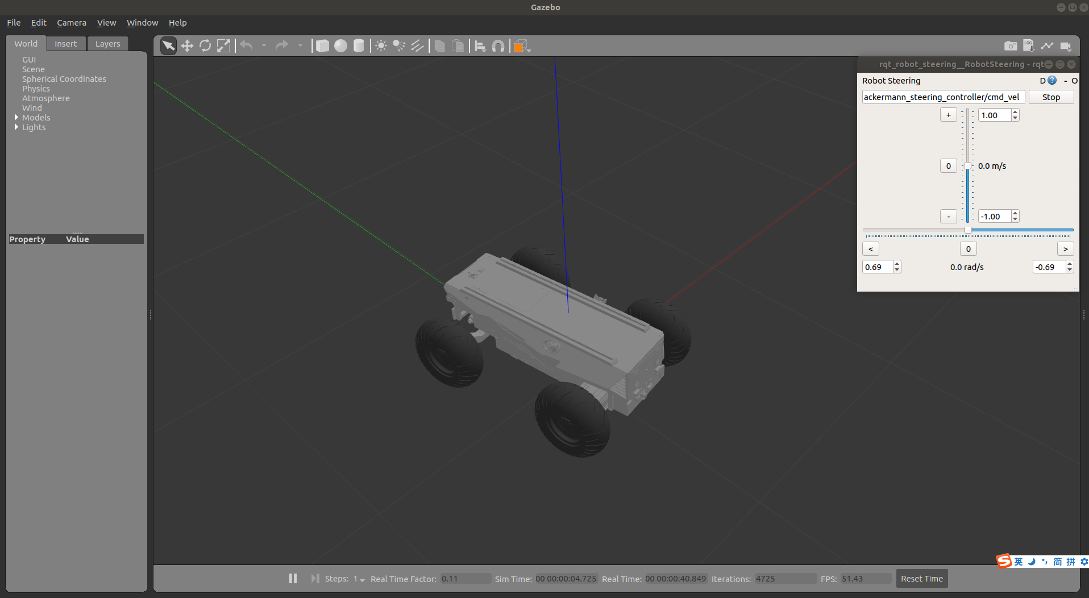Viewport: 1089px width, 598px height.
Task: Start the video recorder
Action: coord(1066,45)
